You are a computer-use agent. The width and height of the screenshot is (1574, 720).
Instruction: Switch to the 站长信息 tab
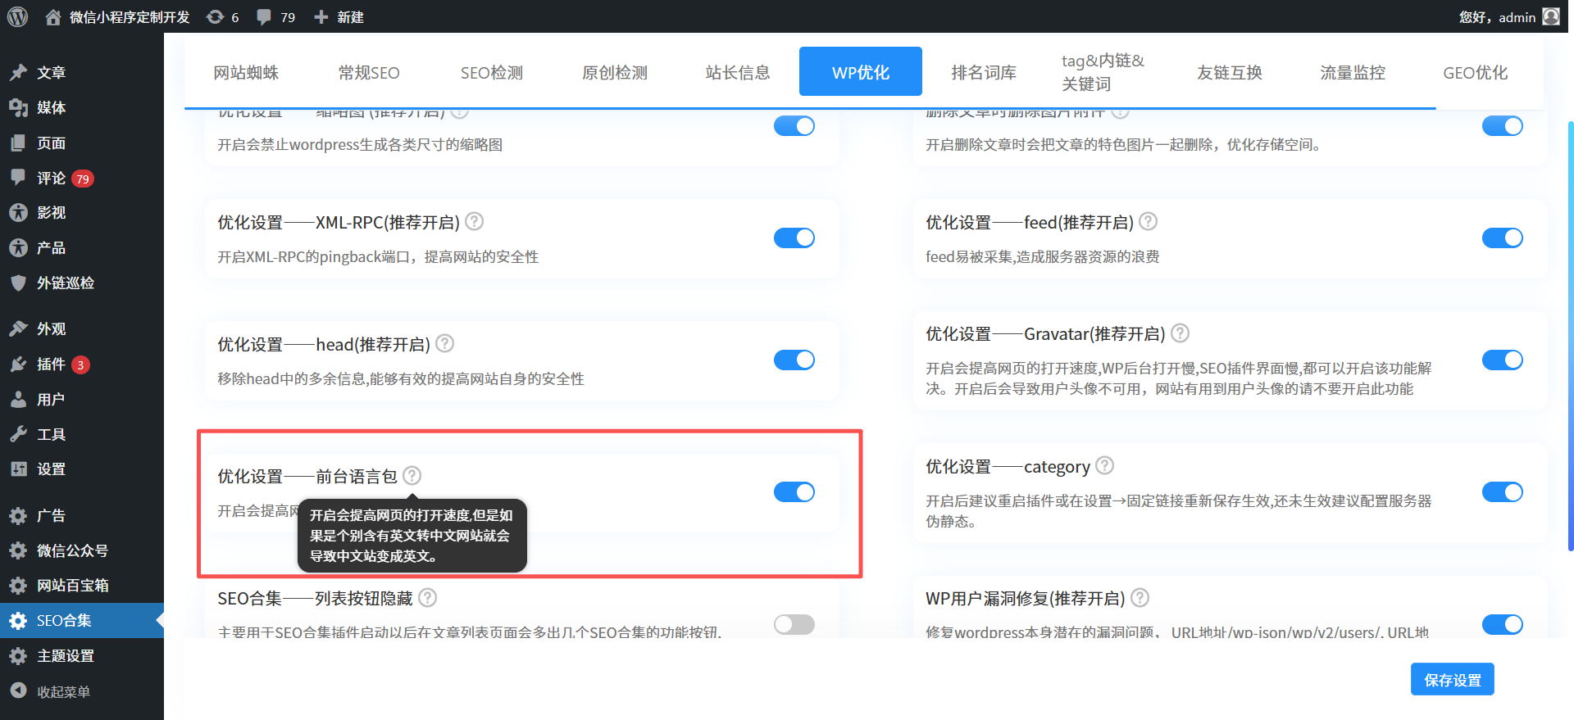click(738, 72)
